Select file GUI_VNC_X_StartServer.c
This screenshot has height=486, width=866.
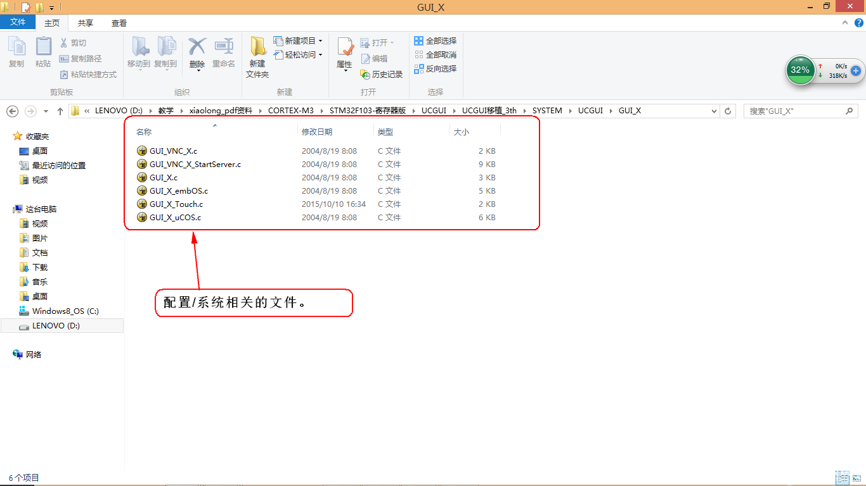click(x=195, y=164)
